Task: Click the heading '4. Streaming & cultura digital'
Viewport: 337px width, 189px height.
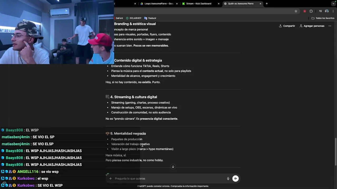Action: pos(133,97)
